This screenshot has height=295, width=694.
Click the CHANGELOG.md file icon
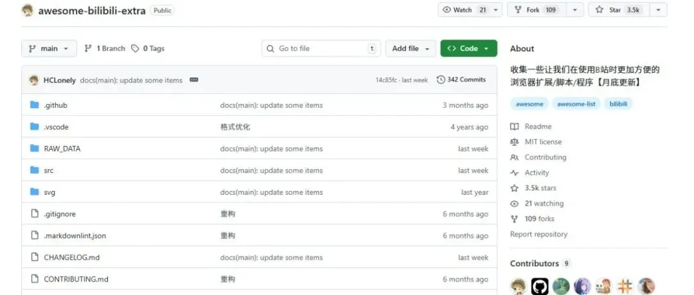(x=35, y=257)
